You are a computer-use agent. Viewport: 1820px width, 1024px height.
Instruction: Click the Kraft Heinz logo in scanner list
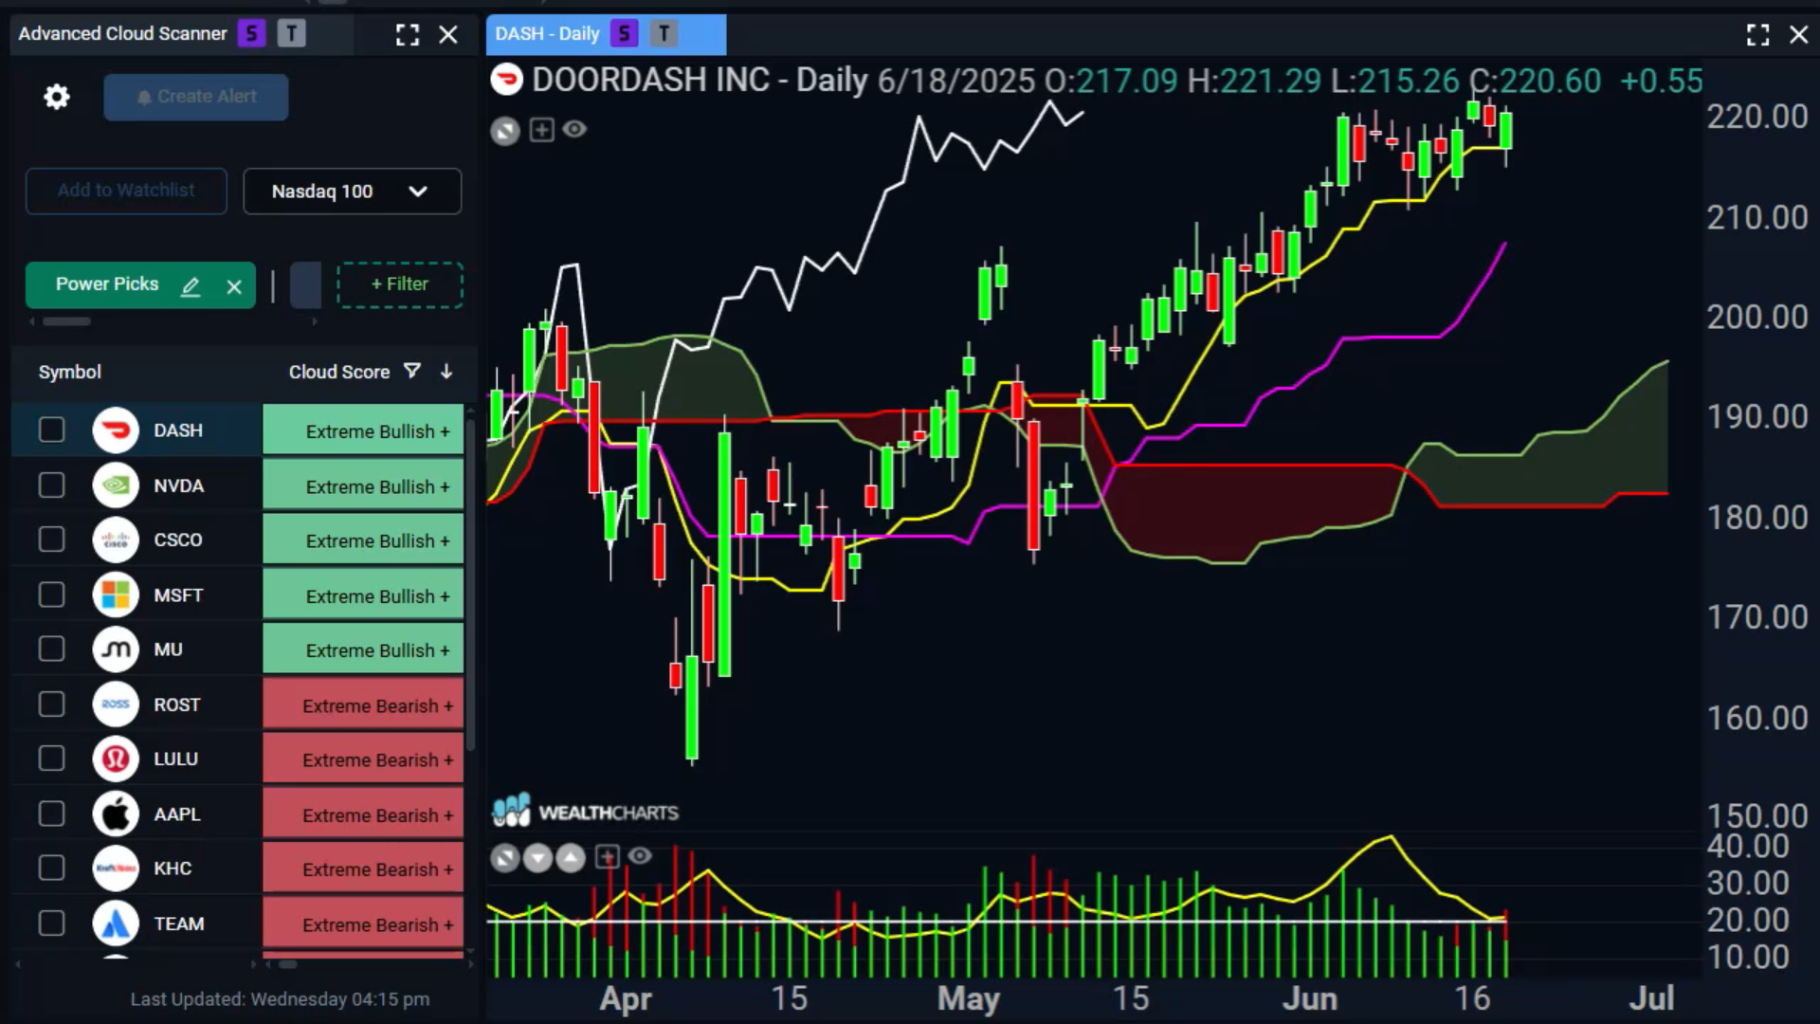point(116,869)
